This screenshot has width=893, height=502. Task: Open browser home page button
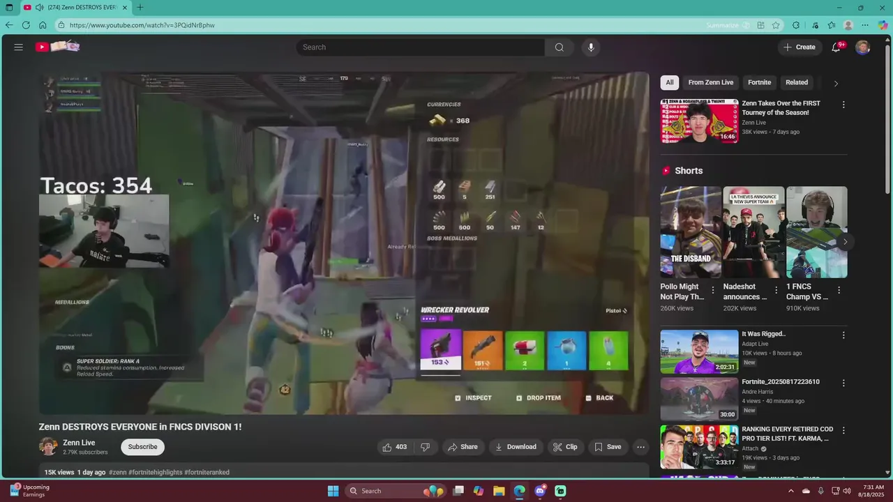[x=43, y=25]
